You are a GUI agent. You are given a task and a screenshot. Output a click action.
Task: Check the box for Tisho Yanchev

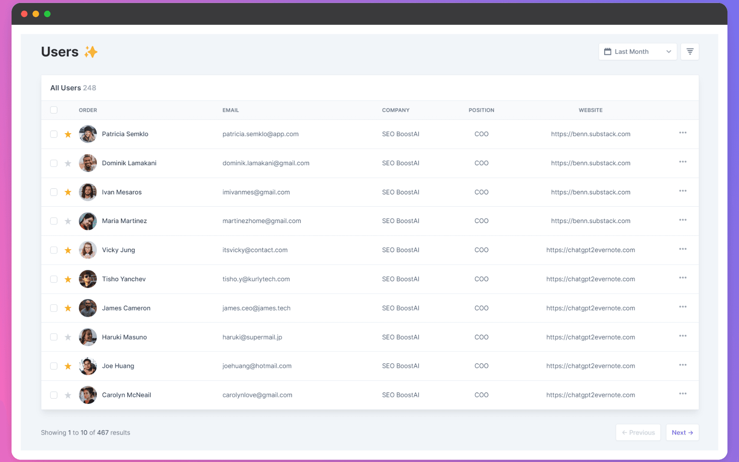53,279
